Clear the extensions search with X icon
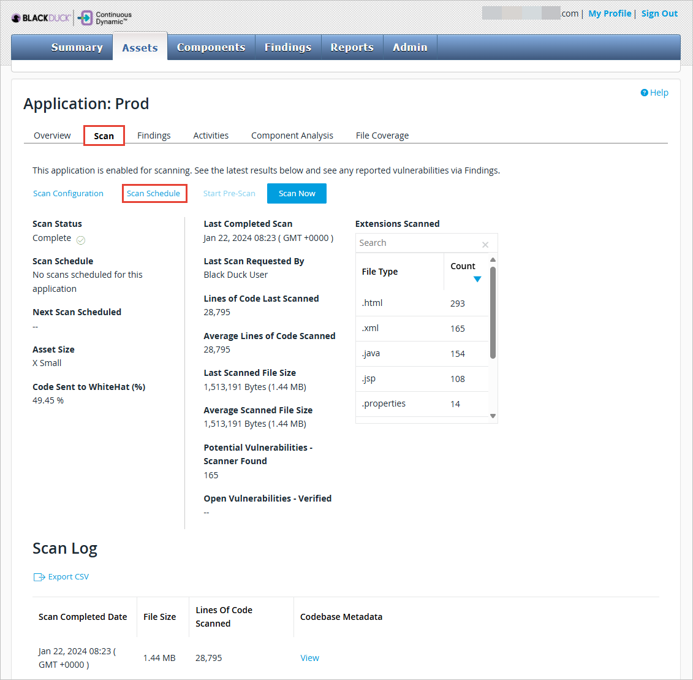Viewport: 693px width, 680px height. click(485, 245)
